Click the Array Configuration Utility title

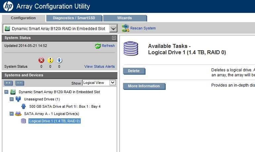click(53, 7)
